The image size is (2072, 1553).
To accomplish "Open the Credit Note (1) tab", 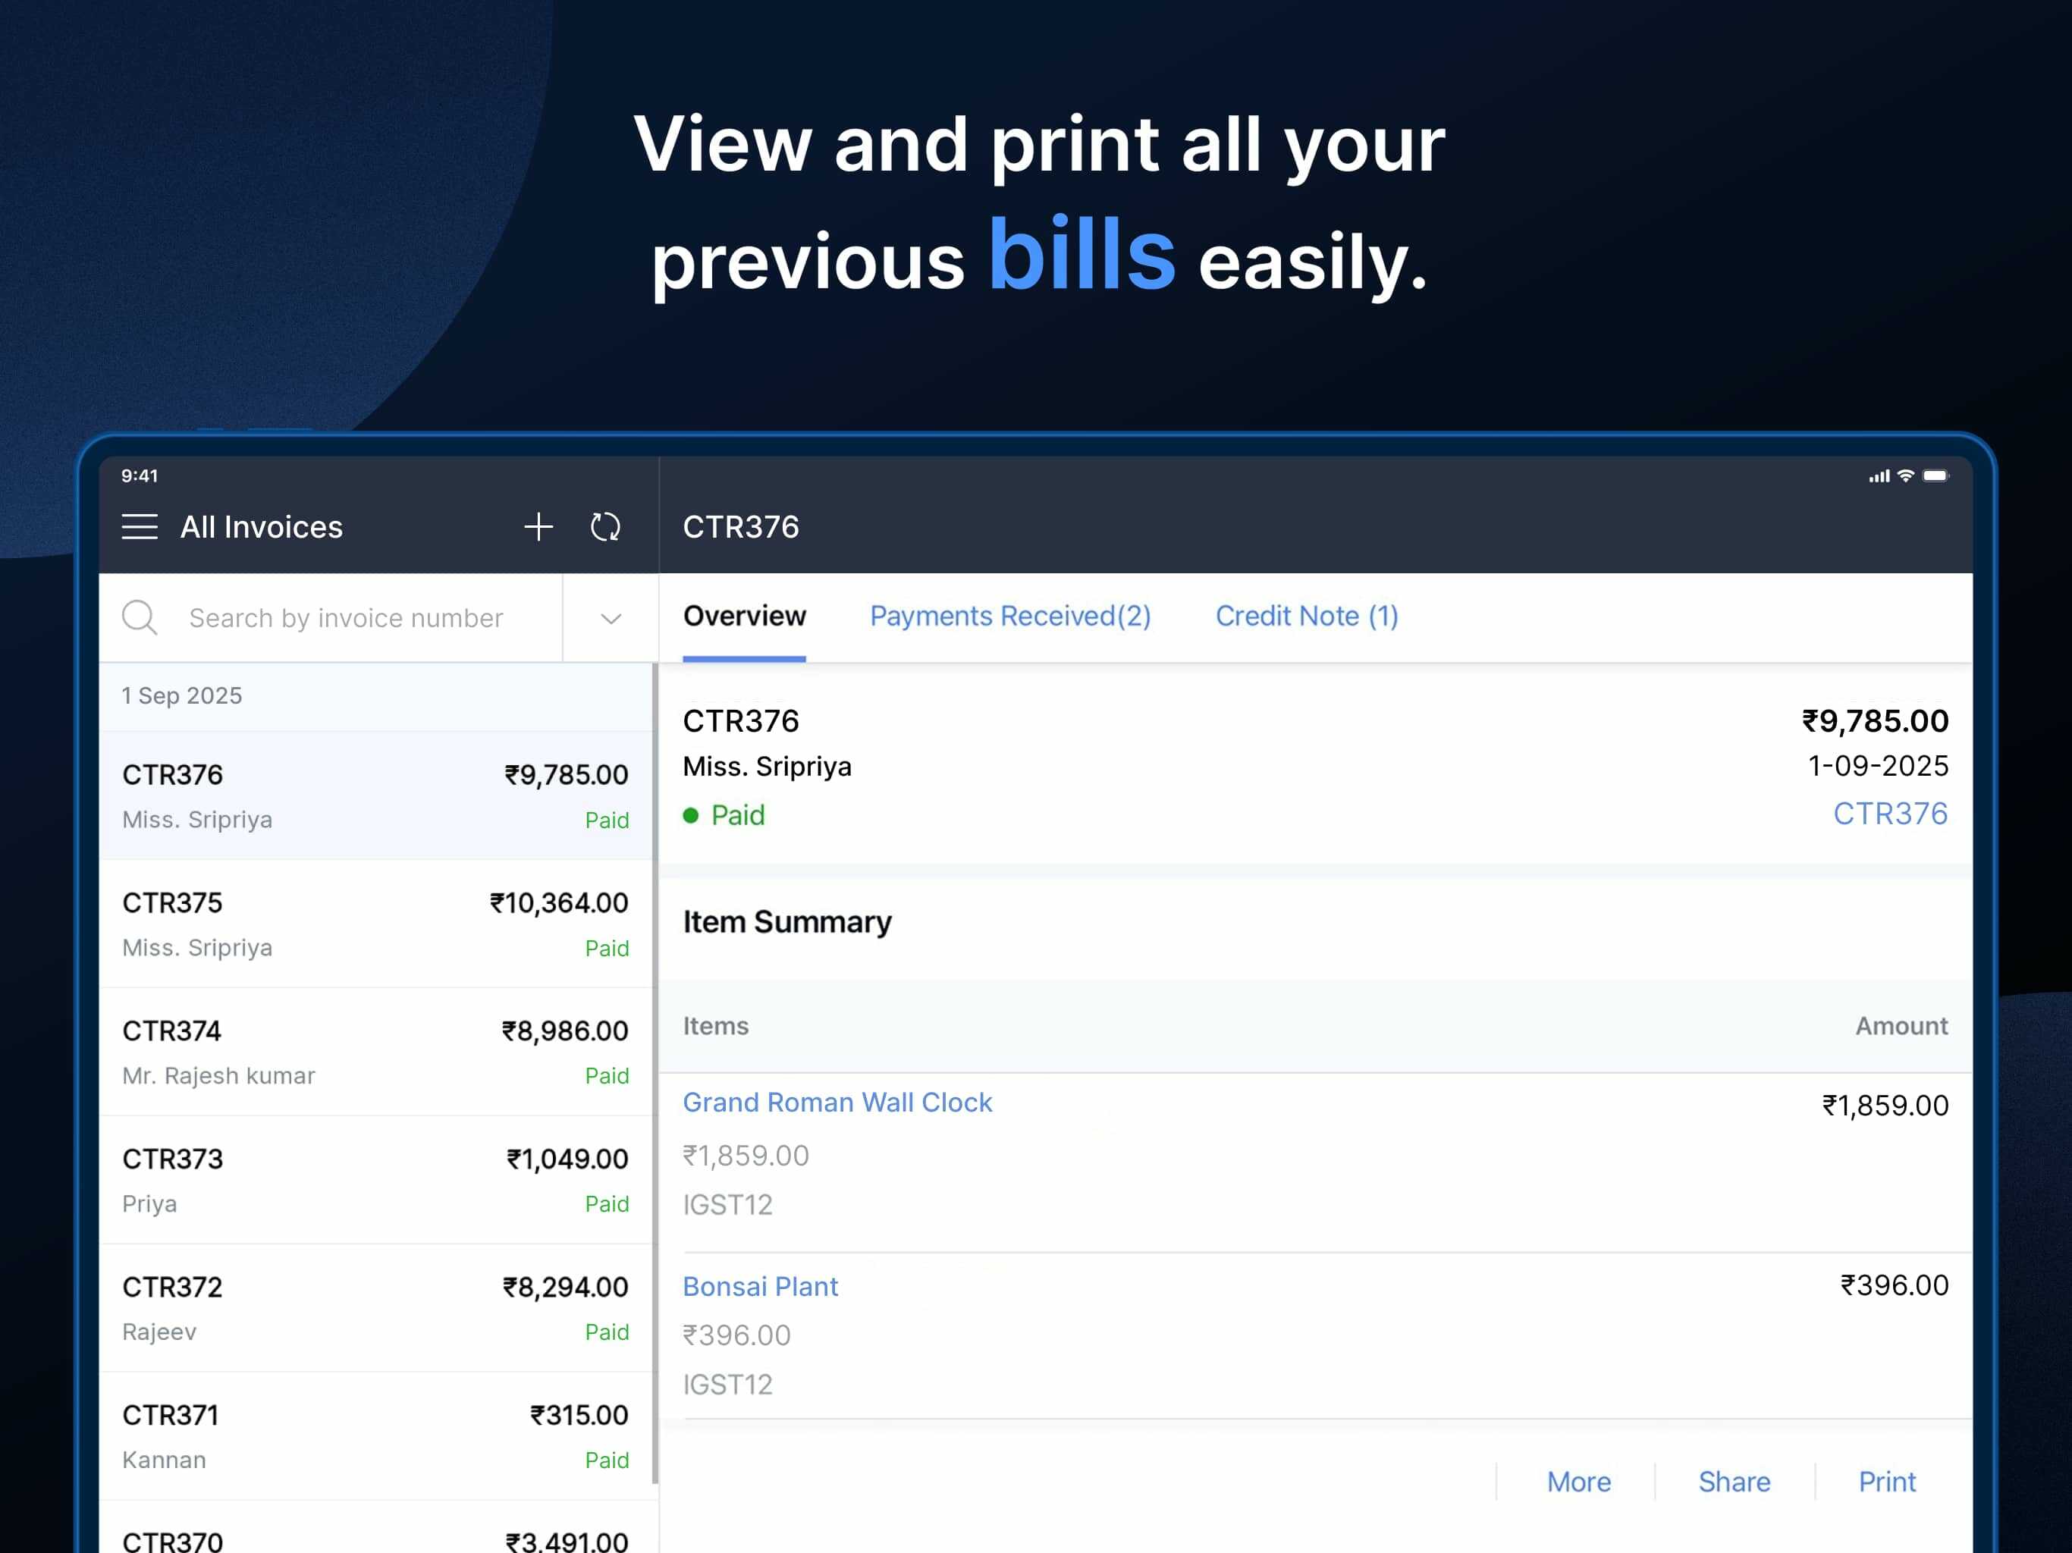I will [1307, 616].
